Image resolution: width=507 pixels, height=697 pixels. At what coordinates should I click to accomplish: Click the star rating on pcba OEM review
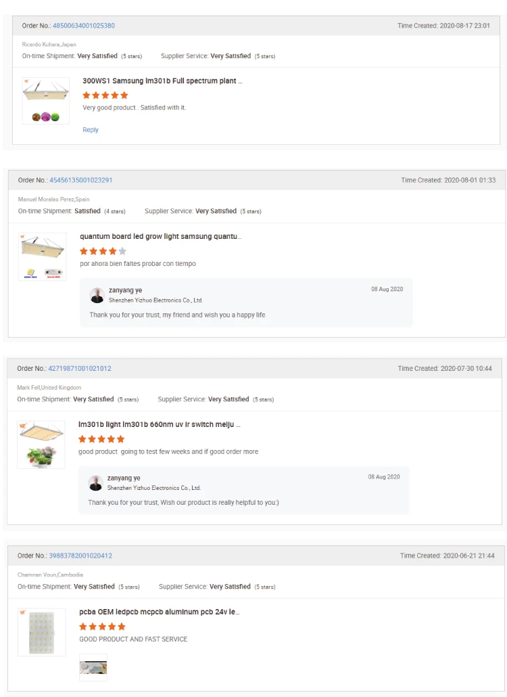point(102,627)
